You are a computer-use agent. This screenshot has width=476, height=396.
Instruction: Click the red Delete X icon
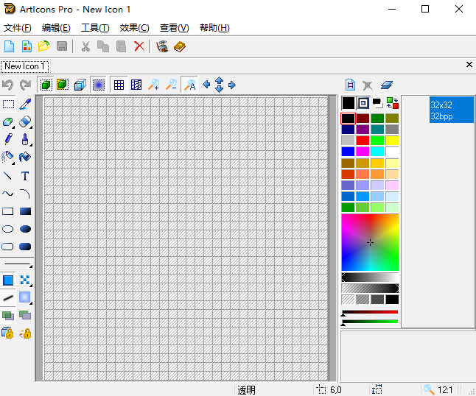click(139, 46)
